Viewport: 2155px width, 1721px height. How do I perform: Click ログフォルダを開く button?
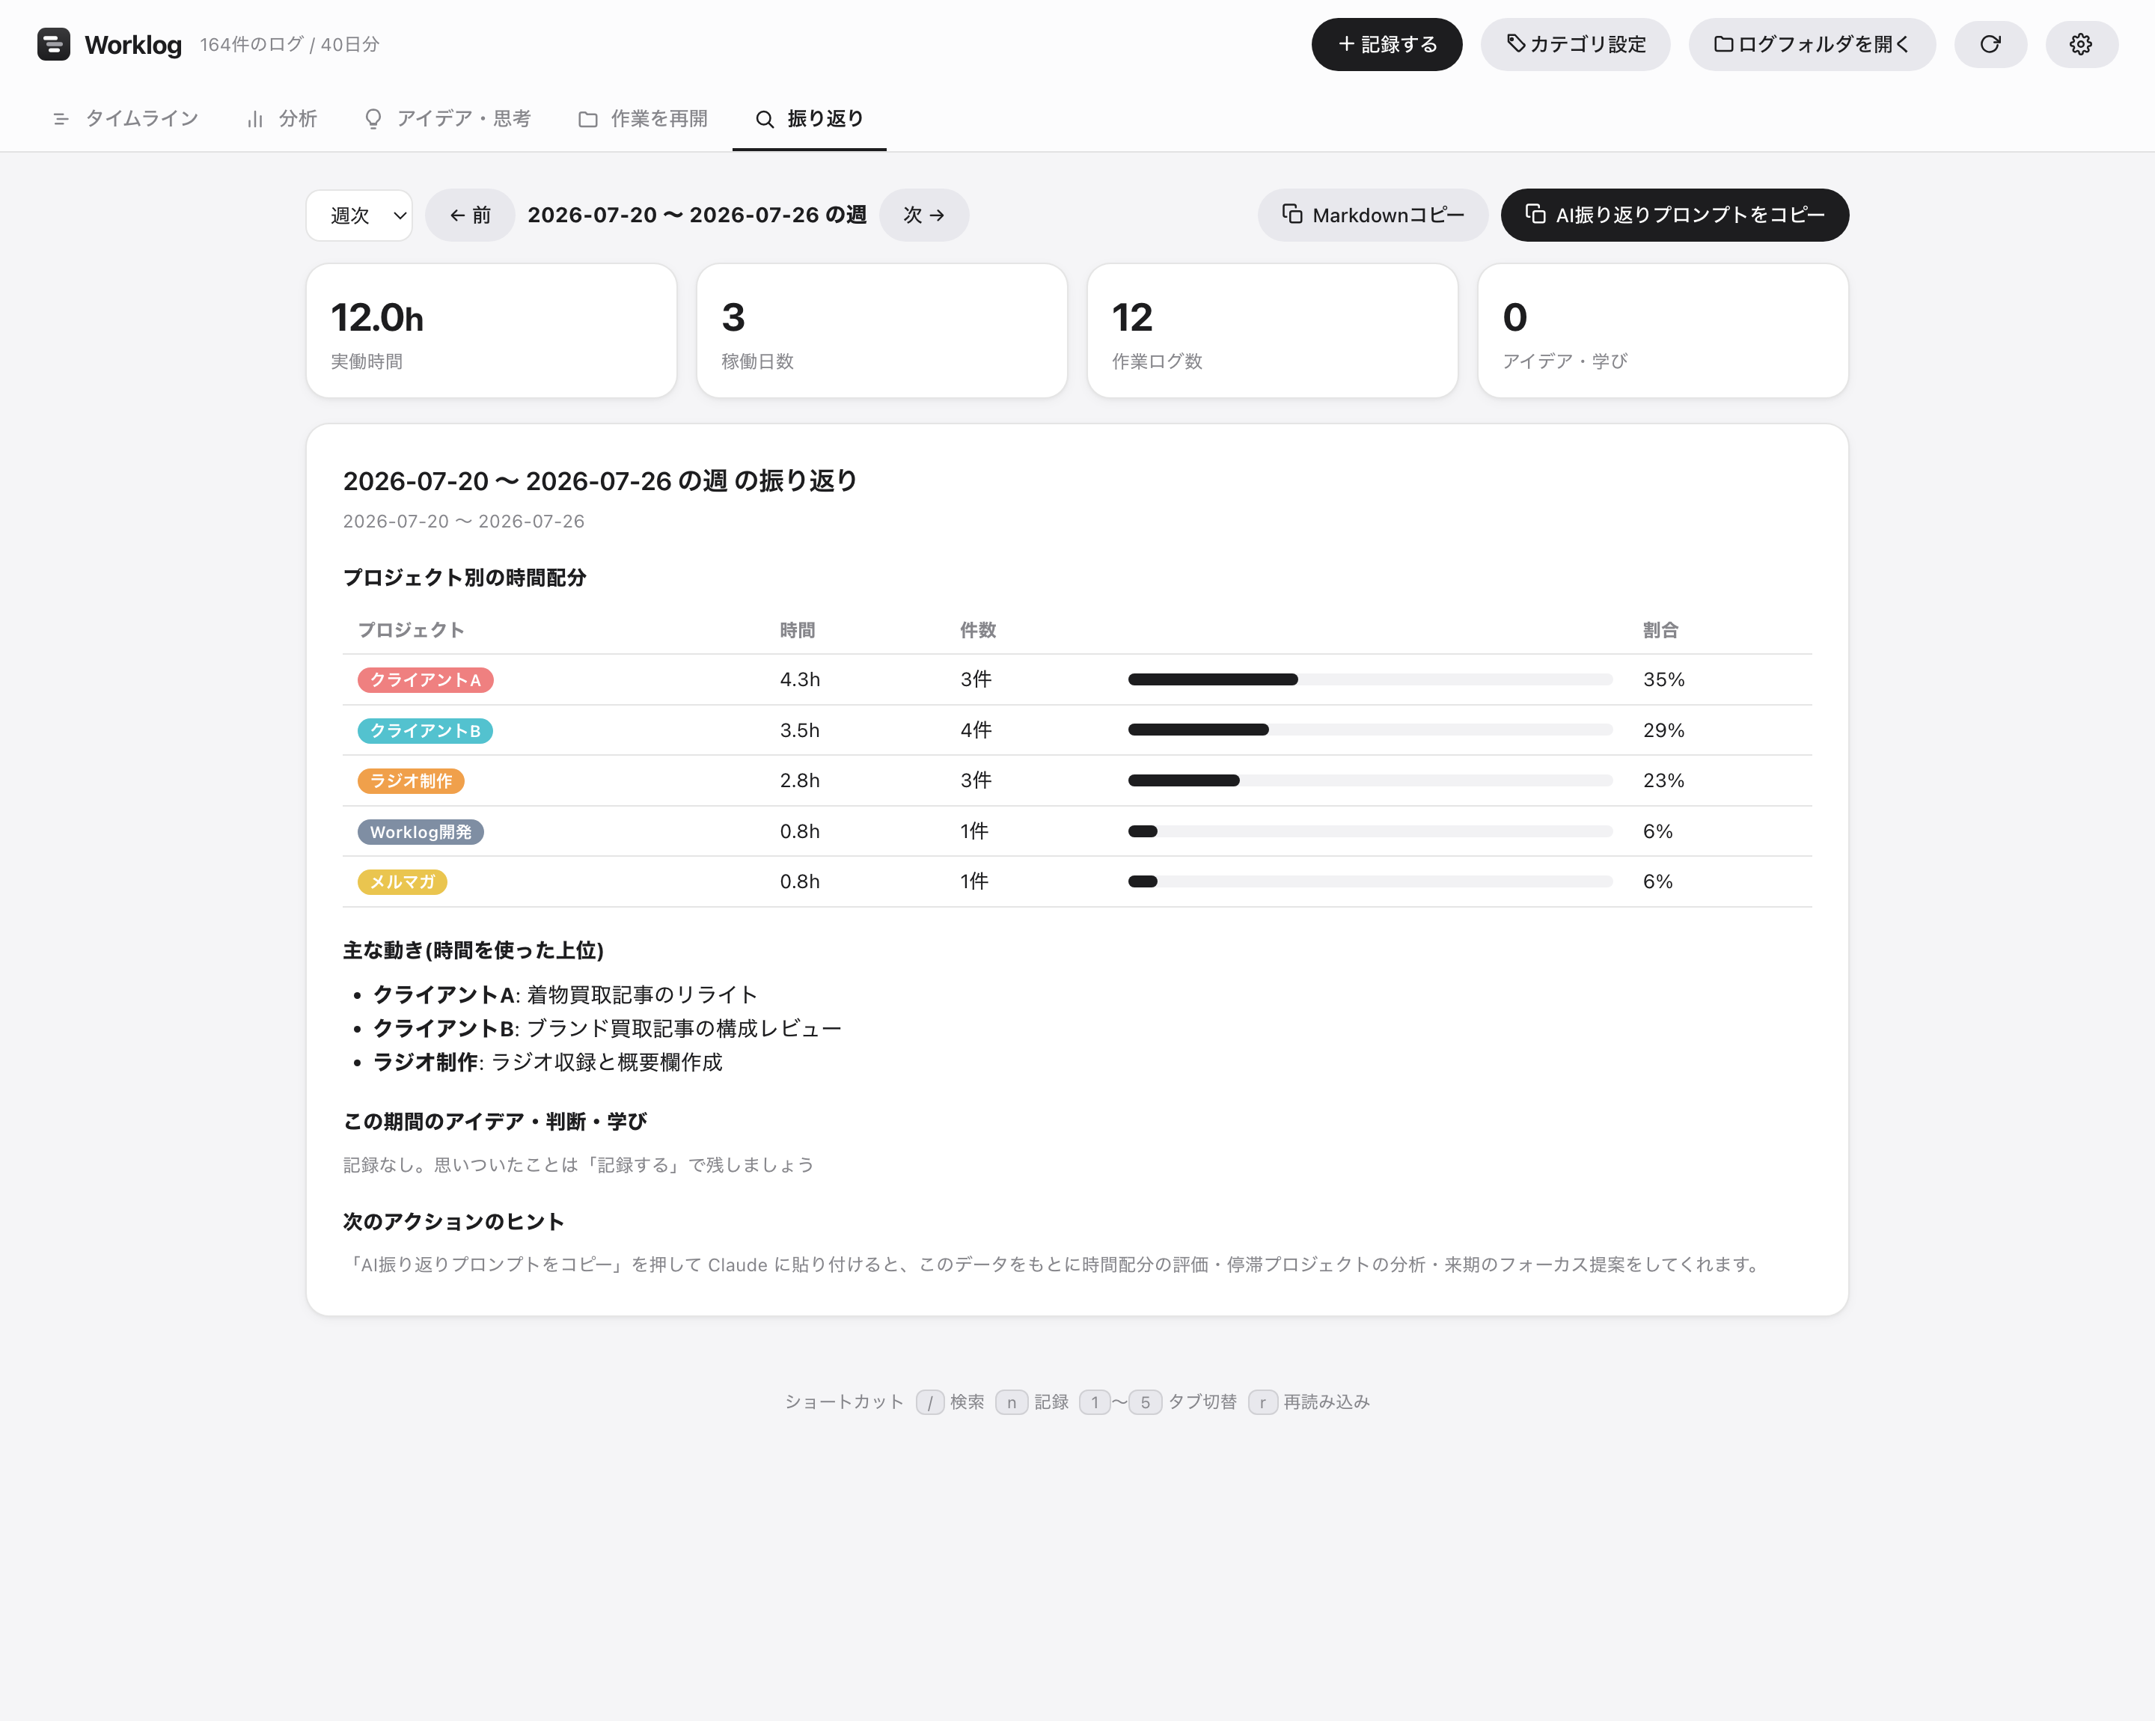(1811, 44)
